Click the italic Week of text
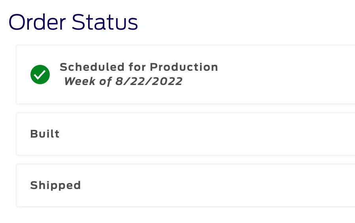 point(88,81)
